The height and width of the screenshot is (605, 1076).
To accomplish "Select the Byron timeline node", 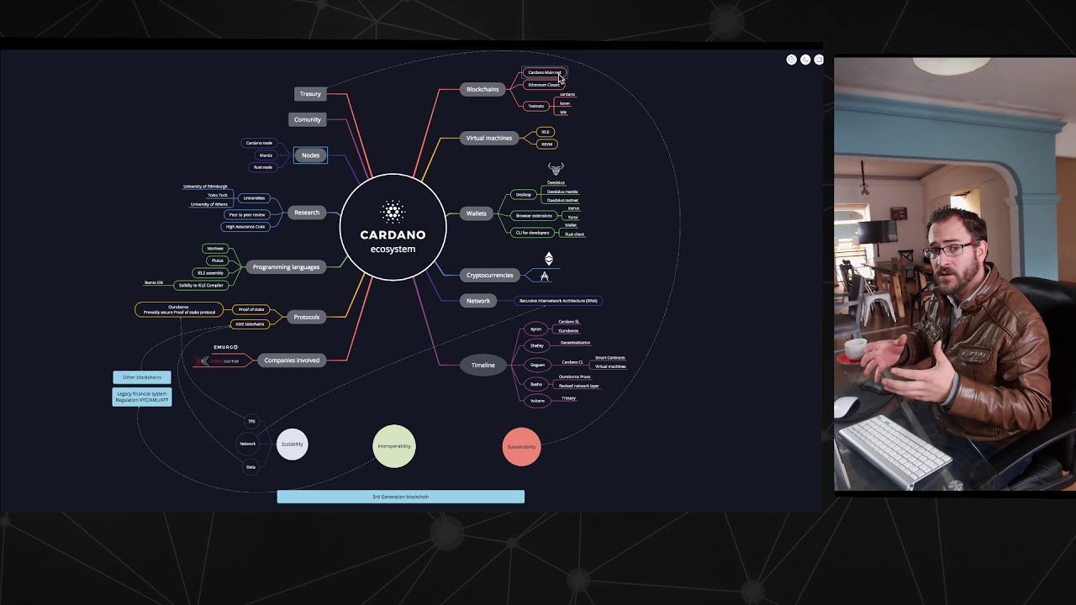I will (536, 329).
